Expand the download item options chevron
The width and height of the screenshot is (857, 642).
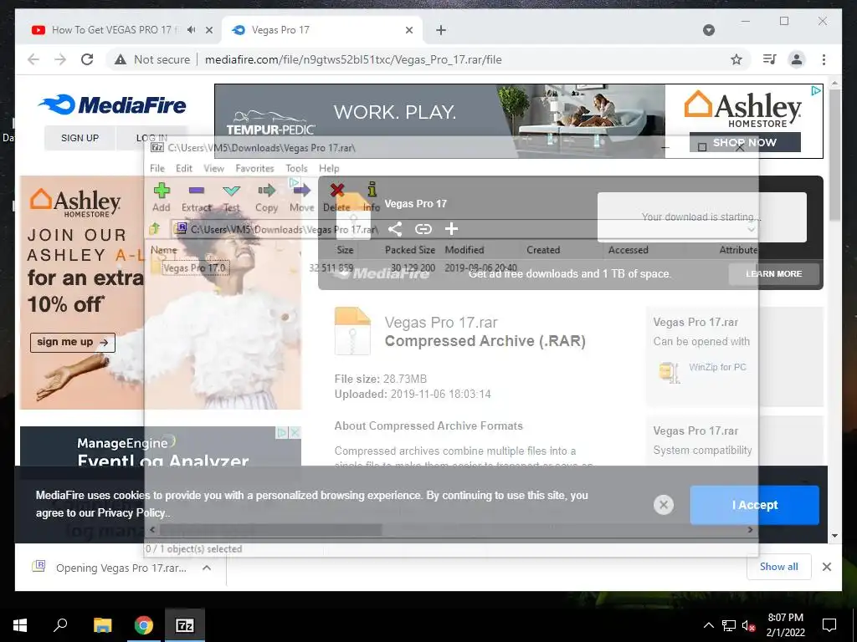207,568
